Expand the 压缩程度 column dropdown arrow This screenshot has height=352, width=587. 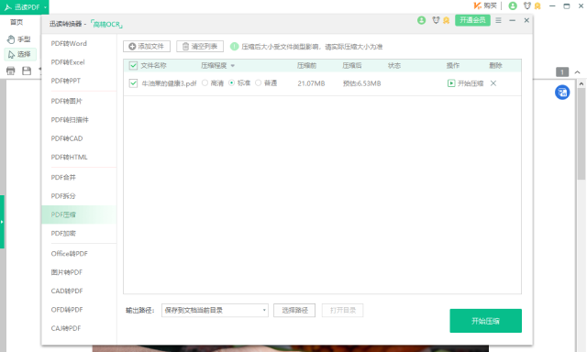[232, 66]
